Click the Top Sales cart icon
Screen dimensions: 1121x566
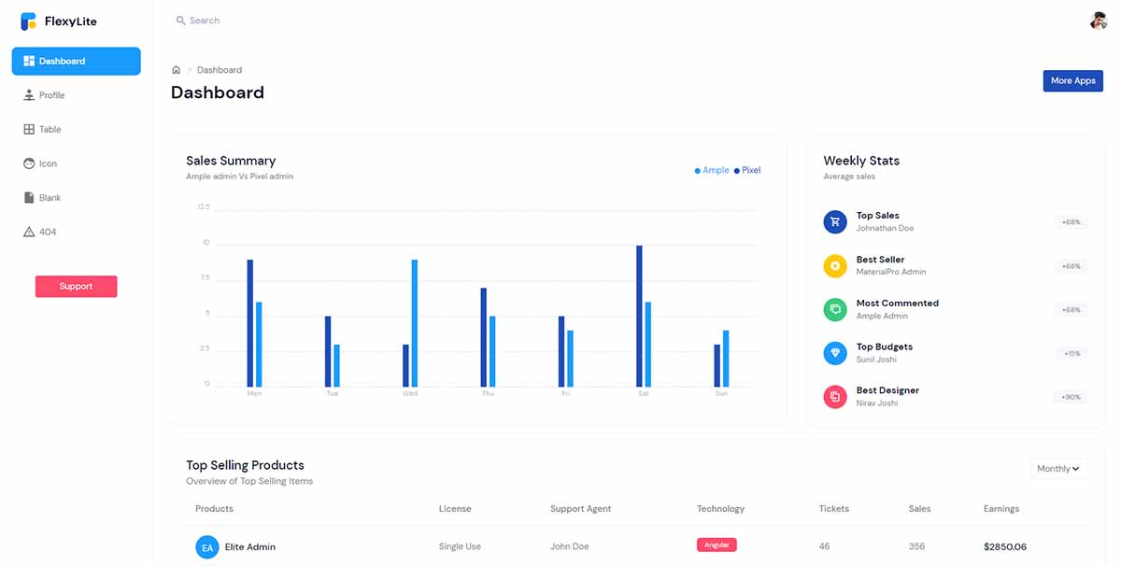834,222
